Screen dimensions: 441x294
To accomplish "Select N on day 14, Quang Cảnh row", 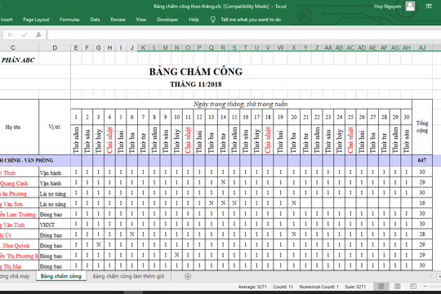I will coord(223,182).
